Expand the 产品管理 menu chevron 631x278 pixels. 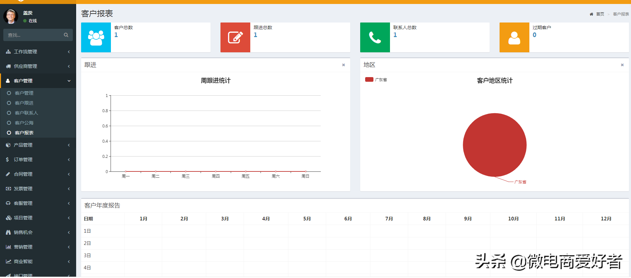coord(69,145)
